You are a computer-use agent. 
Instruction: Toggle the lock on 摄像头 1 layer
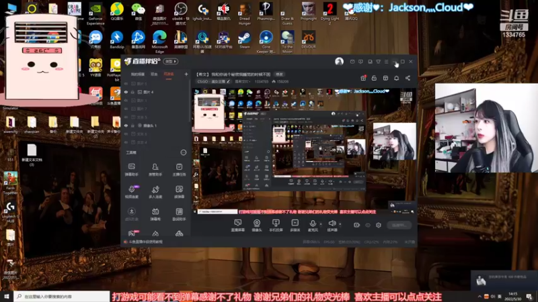pyautogui.click(x=132, y=125)
